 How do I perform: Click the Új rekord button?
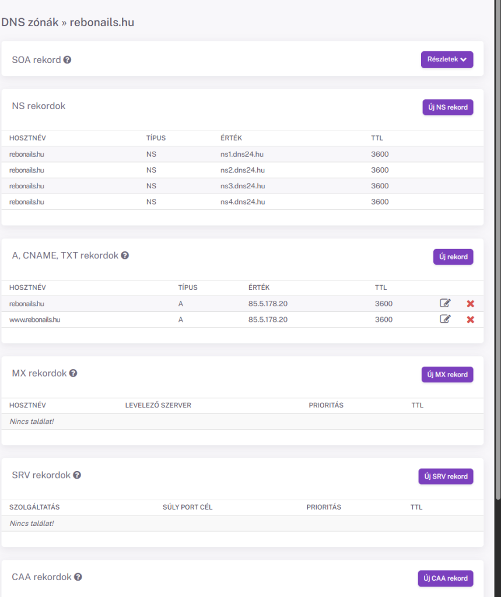[453, 257]
